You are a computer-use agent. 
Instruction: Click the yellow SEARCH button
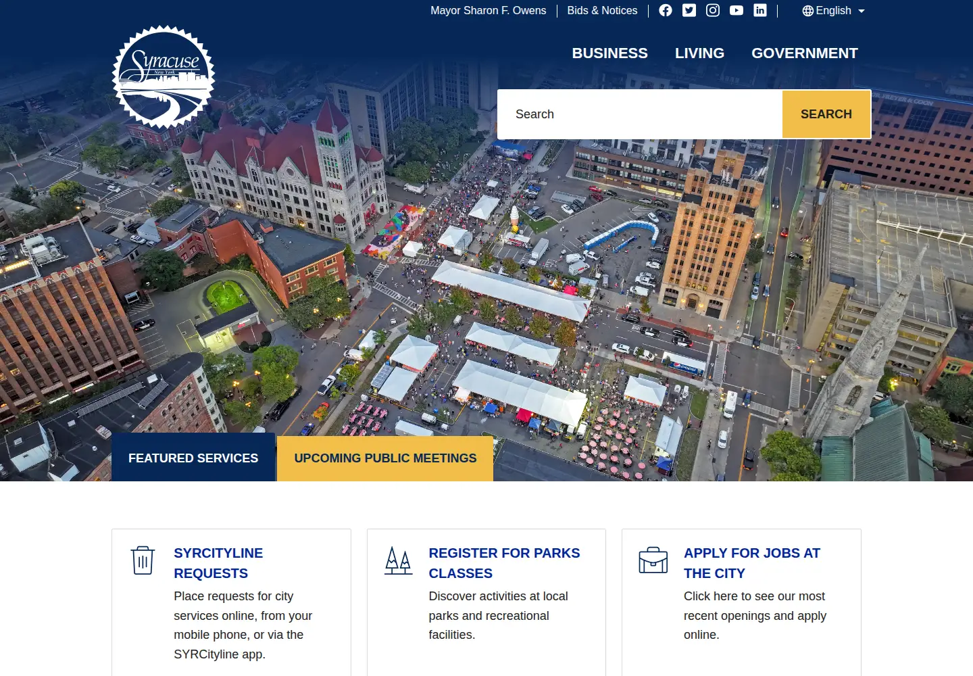pyautogui.click(x=826, y=114)
